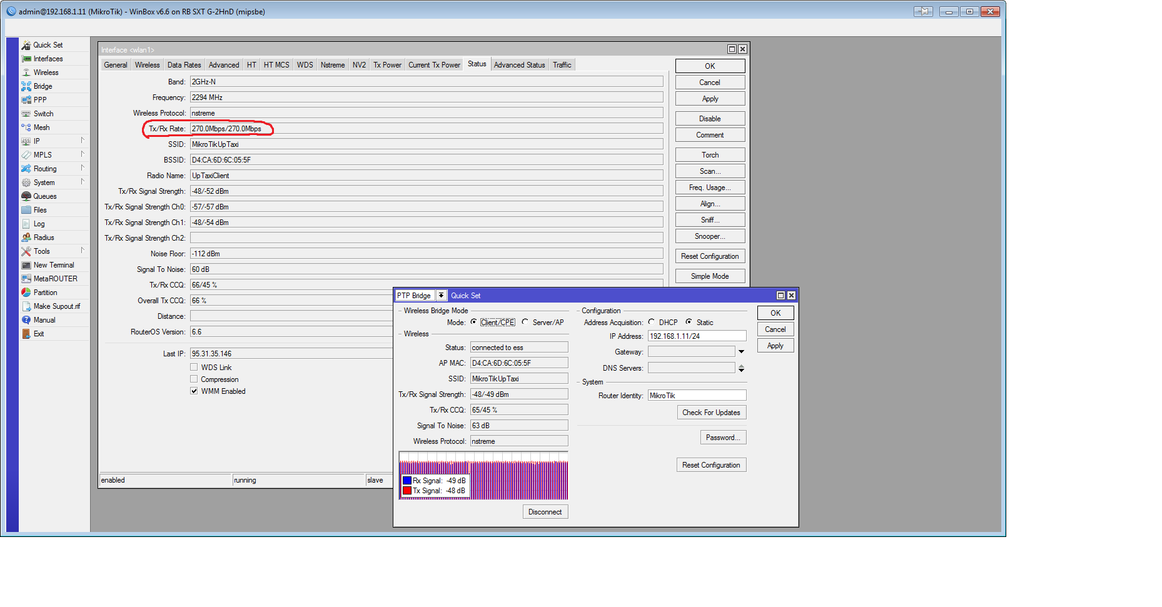The image size is (1162, 607).
Task: Edit the Router Identity field
Action: 697,396
